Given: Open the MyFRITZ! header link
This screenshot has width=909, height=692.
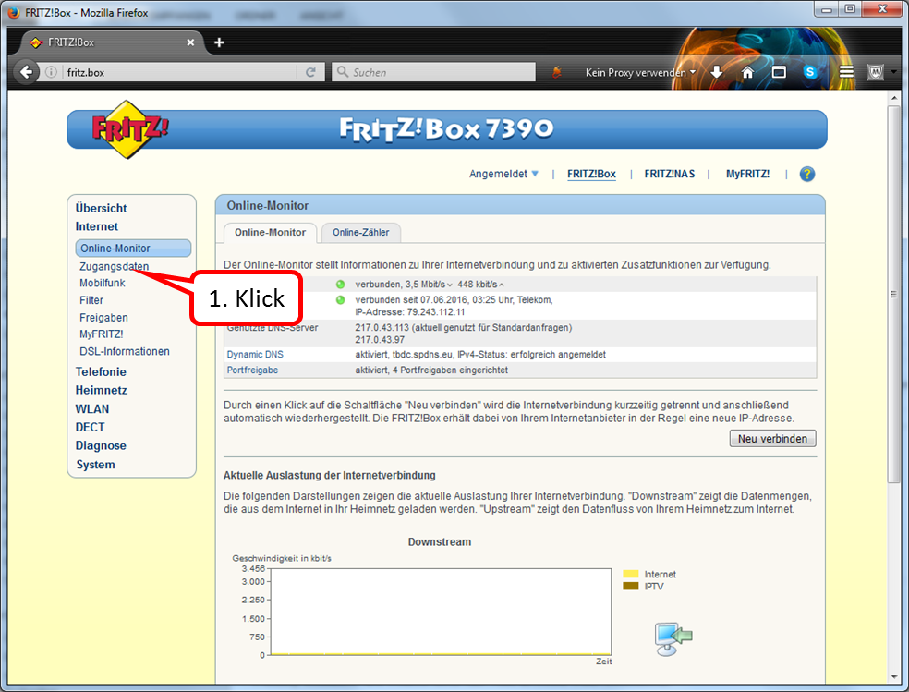Looking at the screenshot, I should click(747, 174).
